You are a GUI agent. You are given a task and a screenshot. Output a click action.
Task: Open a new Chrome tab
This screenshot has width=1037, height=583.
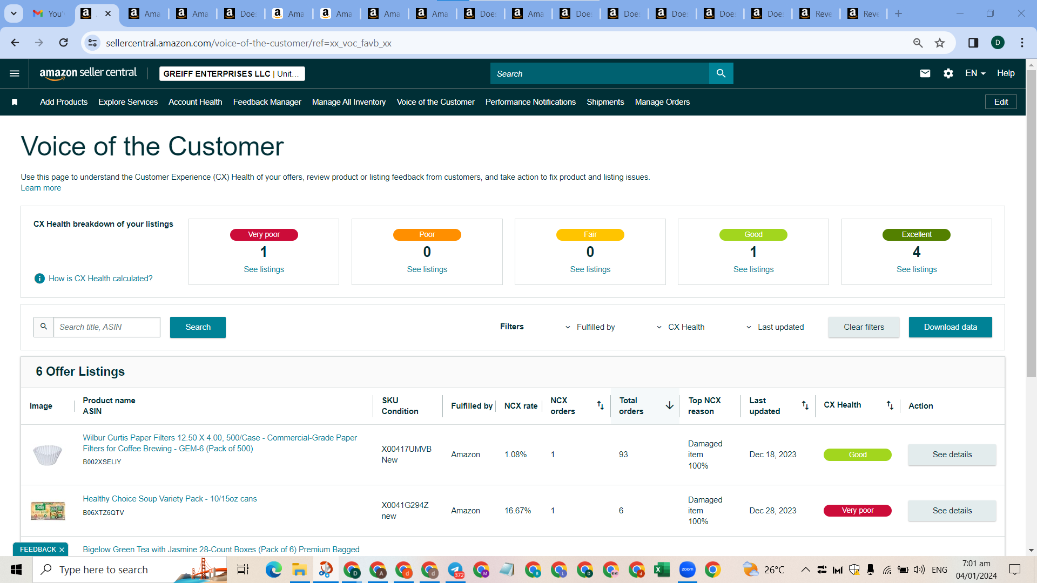[x=898, y=13]
